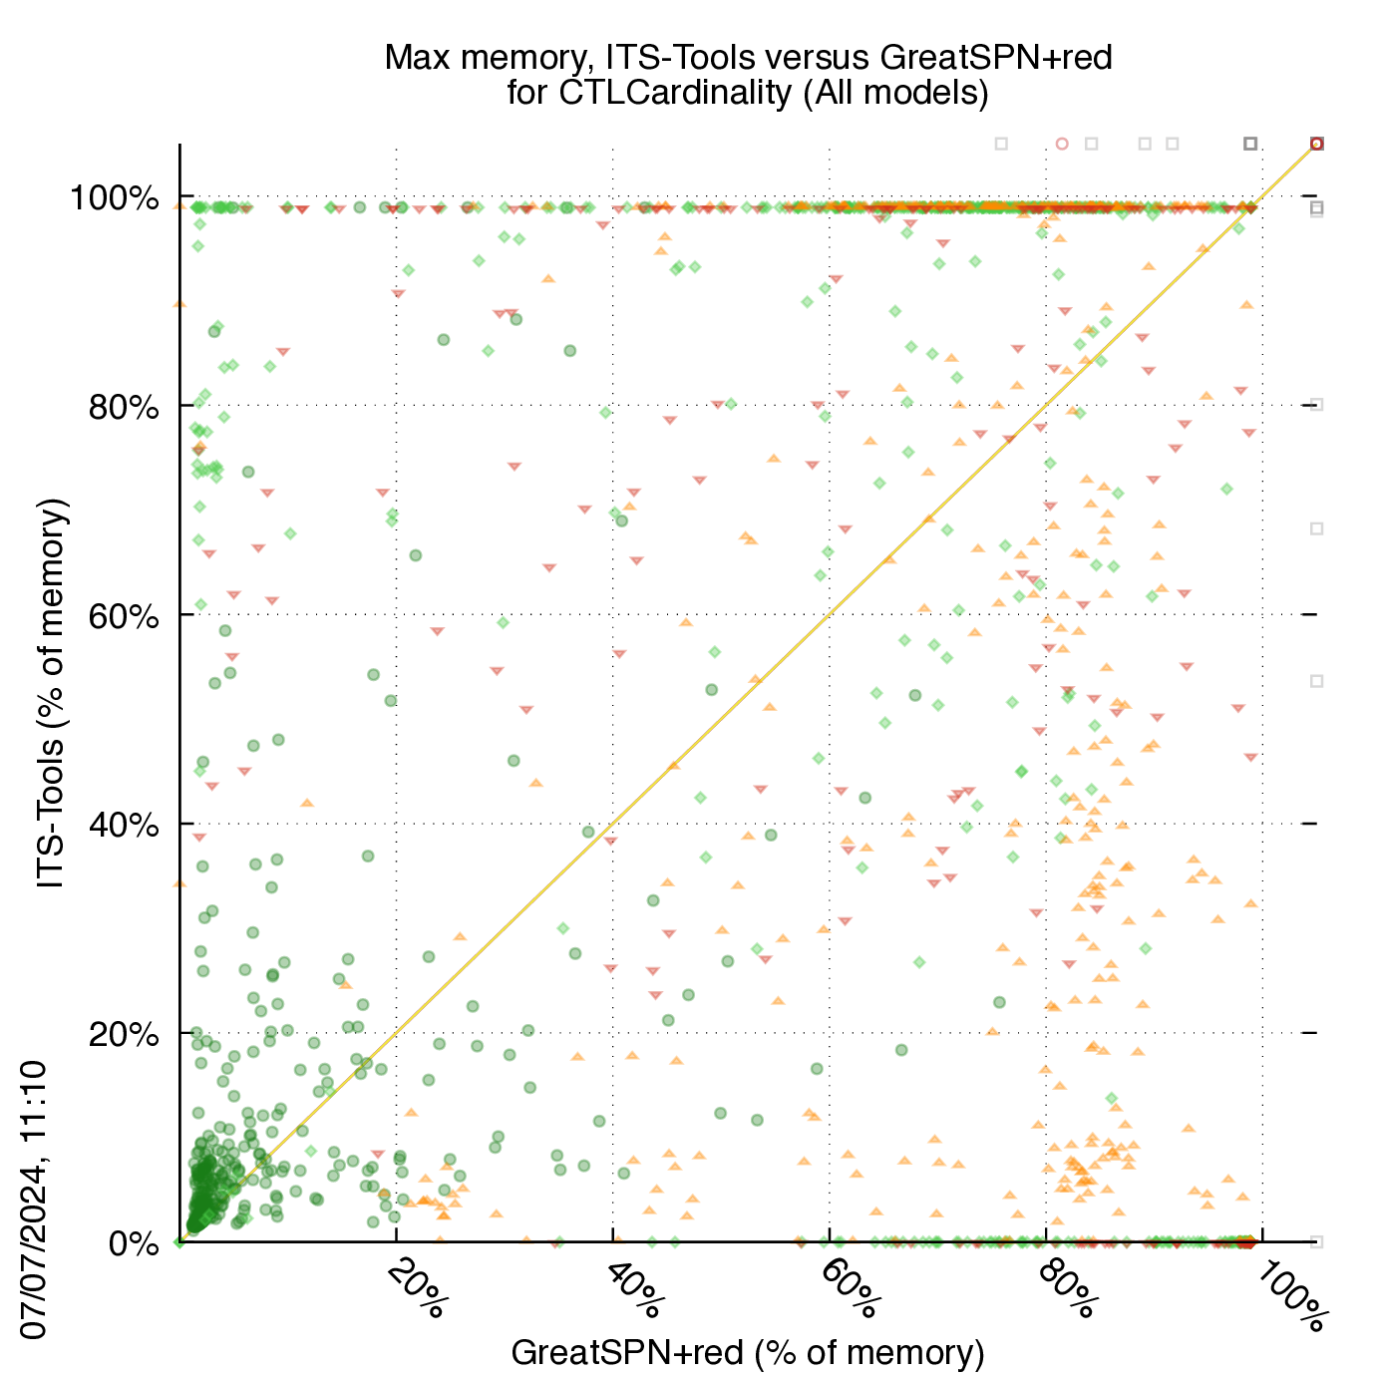The image size is (1378, 1378).
Task: Click the y-axis tick label '80%'
Action: 124,407
